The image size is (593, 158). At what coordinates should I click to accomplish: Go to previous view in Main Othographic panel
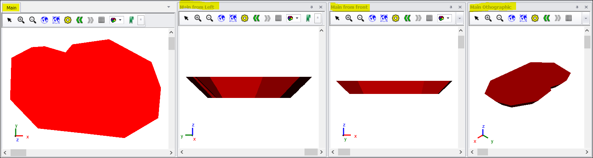(x=546, y=18)
